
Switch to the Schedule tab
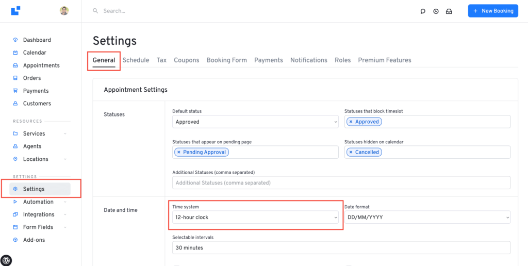coord(136,60)
